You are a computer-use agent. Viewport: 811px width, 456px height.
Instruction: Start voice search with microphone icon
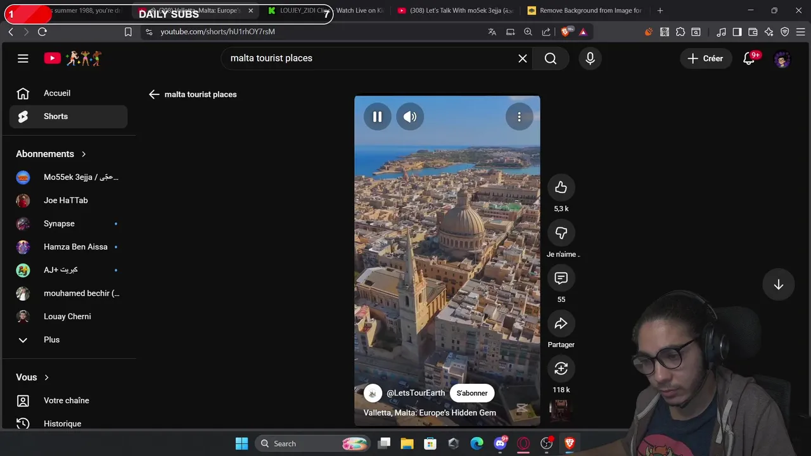[x=590, y=58]
